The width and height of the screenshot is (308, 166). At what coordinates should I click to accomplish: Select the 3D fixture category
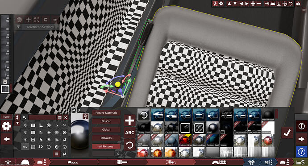[x=41, y=147]
